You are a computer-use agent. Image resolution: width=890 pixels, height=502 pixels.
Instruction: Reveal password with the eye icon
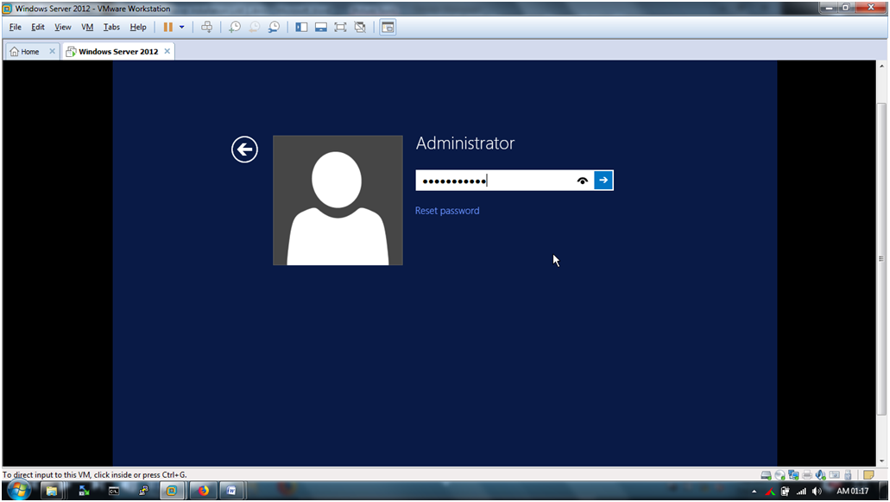583,181
